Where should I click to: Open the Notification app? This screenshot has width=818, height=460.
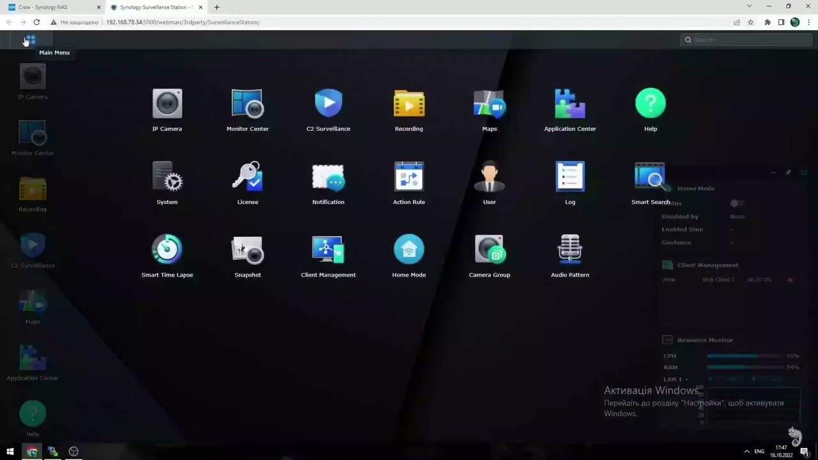[328, 183]
